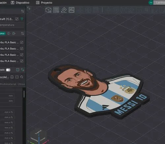The height and width of the screenshot is (144, 165).
Task: Click the remove filament icon
Action: (9, 33)
